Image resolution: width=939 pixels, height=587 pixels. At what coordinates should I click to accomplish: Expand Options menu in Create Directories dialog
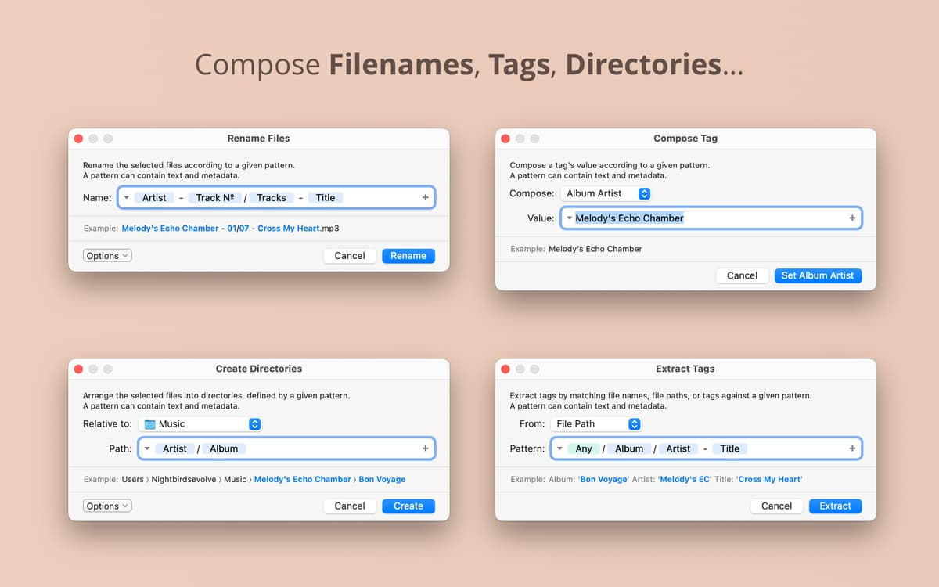(107, 506)
